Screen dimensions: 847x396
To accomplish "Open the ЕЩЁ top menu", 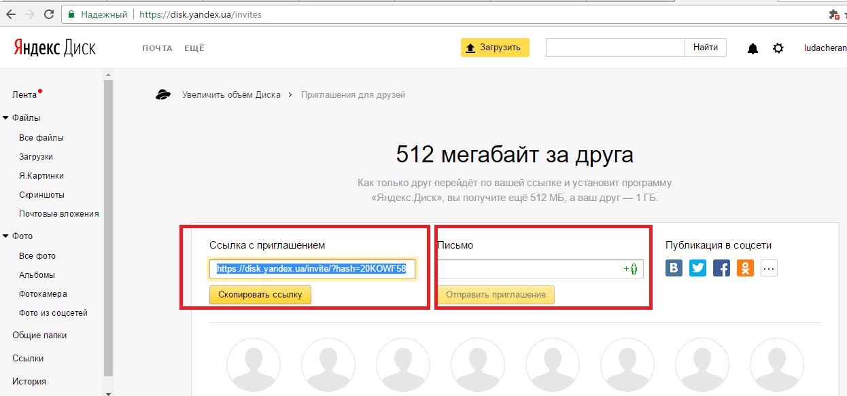I will 194,48.
